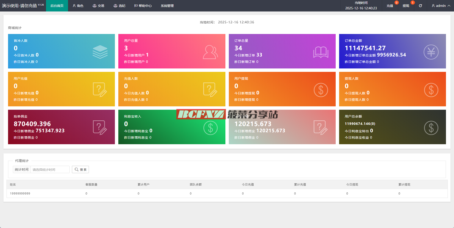This screenshot has height=228, width=454.
Task: Click the dollar icon on 利息宝转入 card
Action: [x=210, y=128]
